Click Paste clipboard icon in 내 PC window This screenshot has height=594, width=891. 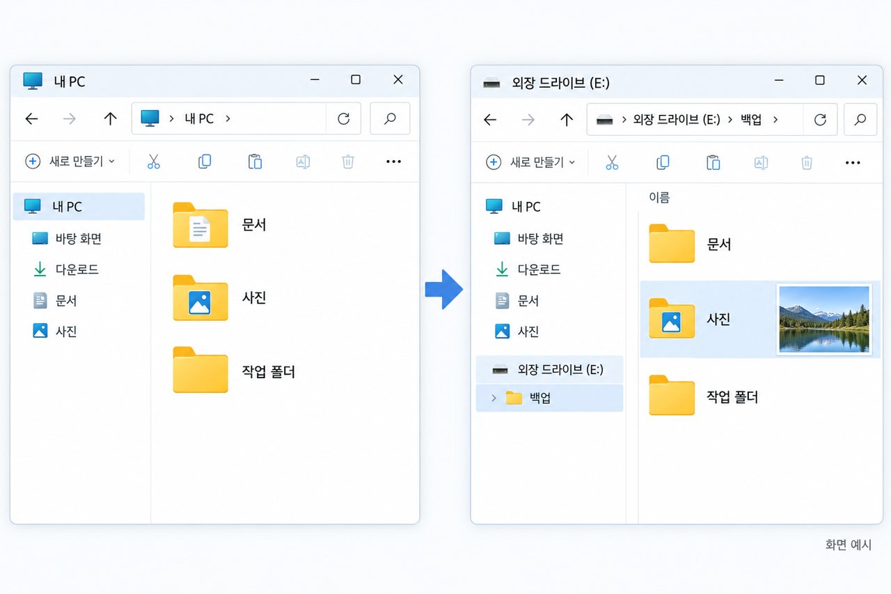click(255, 162)
